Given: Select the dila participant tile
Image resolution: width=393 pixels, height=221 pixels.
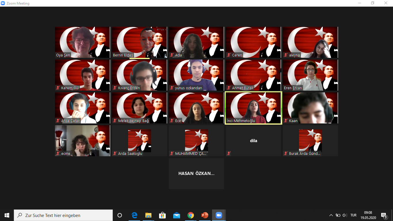Looking at the screenshot, I should click(x=253, y=141).
